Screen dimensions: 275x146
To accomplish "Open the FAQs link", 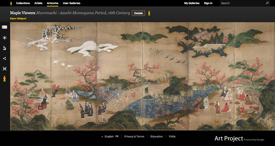I will tap(172, 137).
